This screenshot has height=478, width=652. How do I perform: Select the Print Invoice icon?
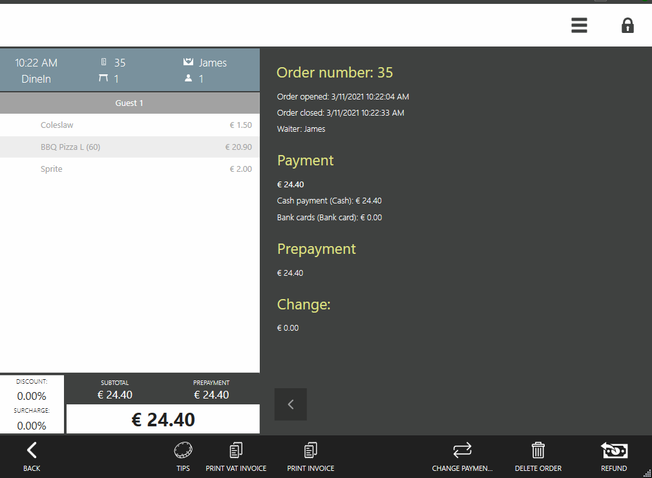pos(310,450)
